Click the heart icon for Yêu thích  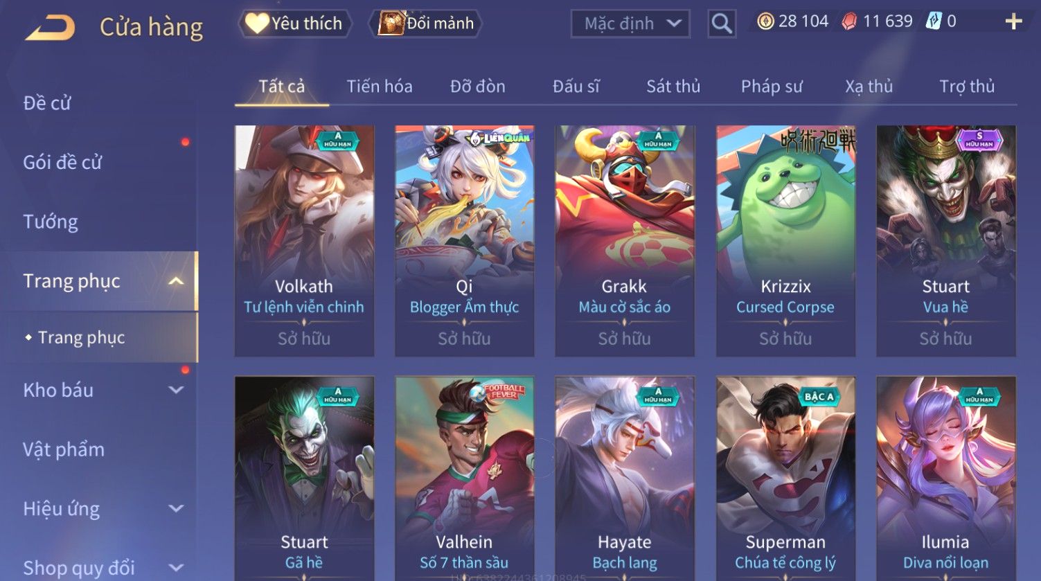256,24
